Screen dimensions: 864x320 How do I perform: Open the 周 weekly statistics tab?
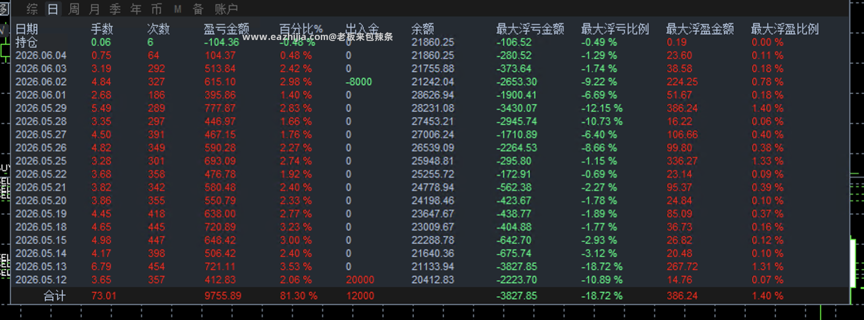point(74,9)
